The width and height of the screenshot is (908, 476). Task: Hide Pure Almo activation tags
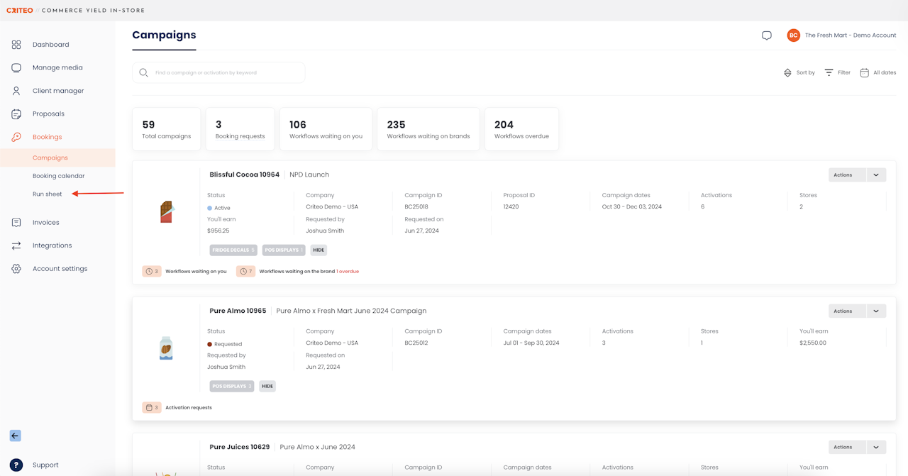tap(267, 386)
